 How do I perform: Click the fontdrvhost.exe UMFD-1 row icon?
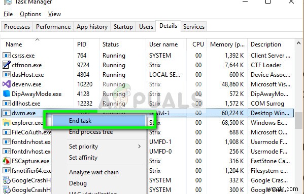click(7, 142)
